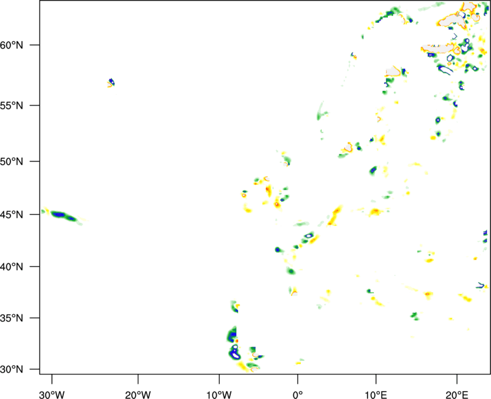Click the 50°N latitude label
Image resolution: width=491 pixels, height=399 pixels.
click(12, 161)
